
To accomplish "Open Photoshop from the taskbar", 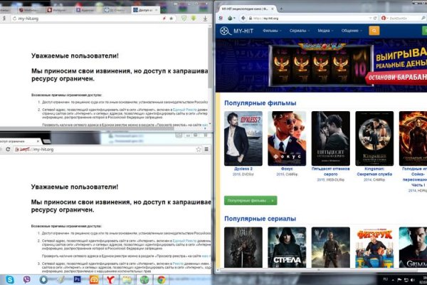I will pos(78,280).
